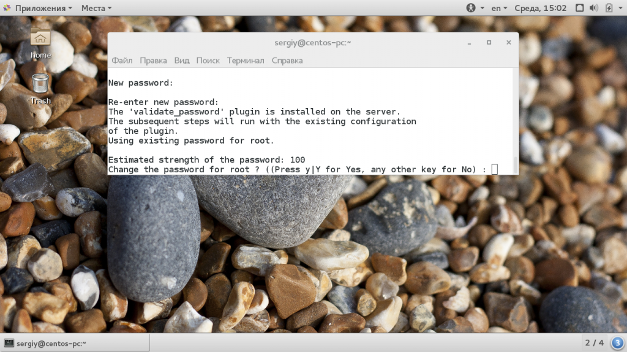The height and width of the screenshot is (352, 627).
Task: Open the Поиск menu
Action: pos(208,61)
